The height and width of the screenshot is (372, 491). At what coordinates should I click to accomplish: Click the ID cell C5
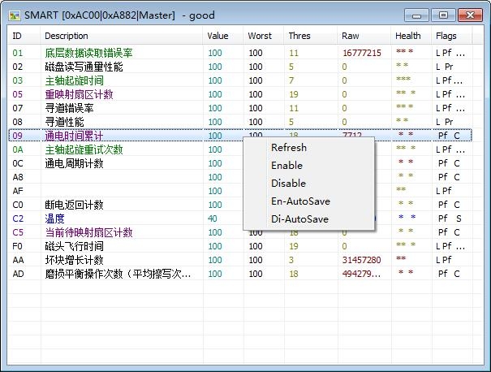18,232
